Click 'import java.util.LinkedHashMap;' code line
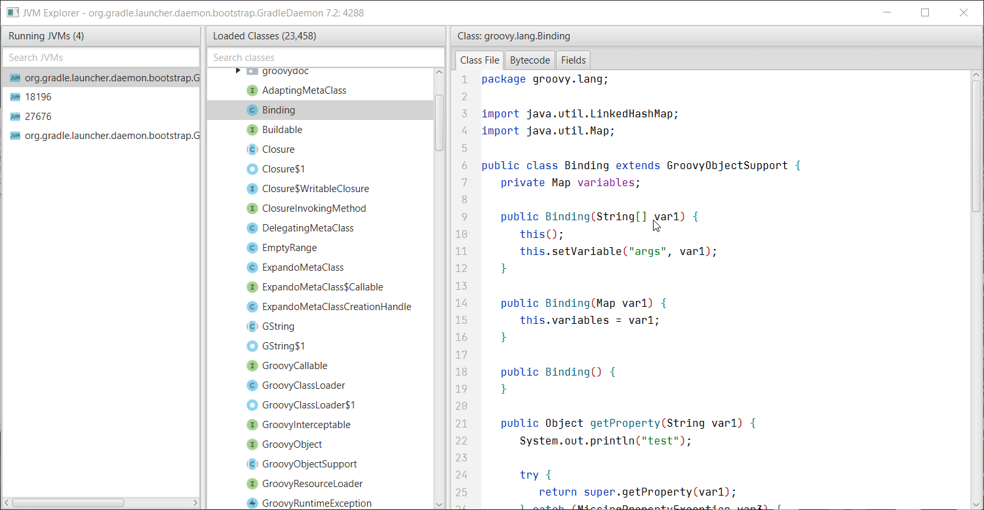 tap(580, 114)
